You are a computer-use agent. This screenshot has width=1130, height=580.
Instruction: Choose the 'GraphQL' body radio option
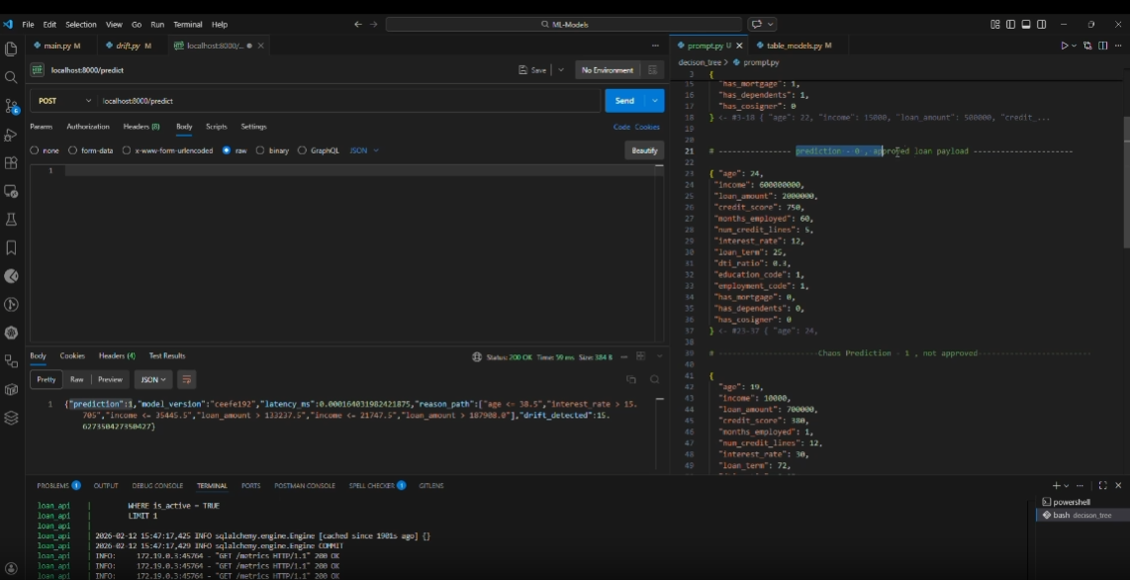[302, 150]
